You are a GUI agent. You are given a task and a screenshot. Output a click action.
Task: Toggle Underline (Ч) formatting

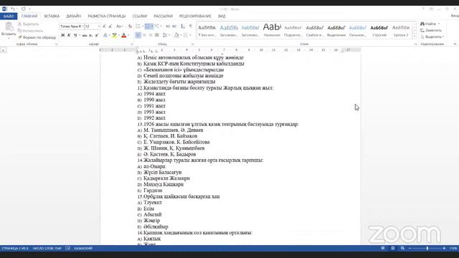click(75, 35)
